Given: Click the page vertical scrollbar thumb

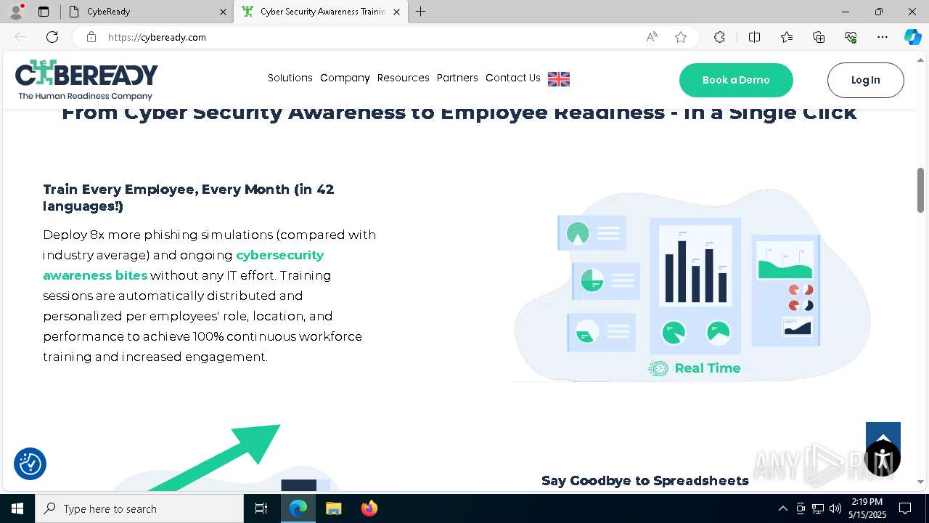Looking at the screenshot, I should (x=920, y=190).
